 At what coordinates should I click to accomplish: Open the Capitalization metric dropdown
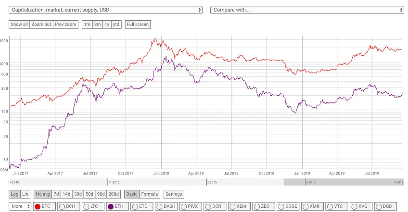point(105,10)
